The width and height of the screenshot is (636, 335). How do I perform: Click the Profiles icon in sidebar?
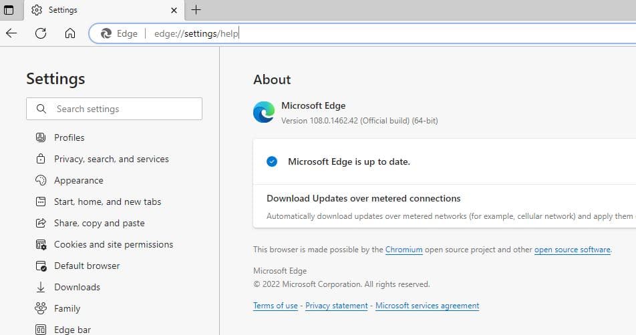click(41, 137)
